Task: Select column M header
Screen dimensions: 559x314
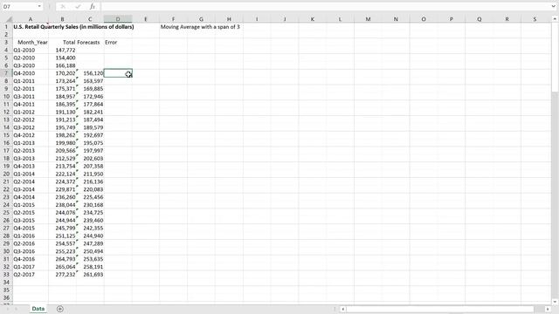Action: pyautogui.click(x=368, y=19)
